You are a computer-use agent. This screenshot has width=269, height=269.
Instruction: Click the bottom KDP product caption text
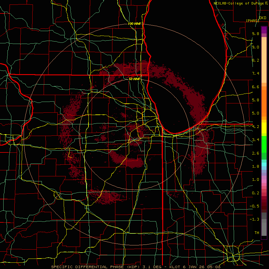pyautogui.click(x=136, y=267)
